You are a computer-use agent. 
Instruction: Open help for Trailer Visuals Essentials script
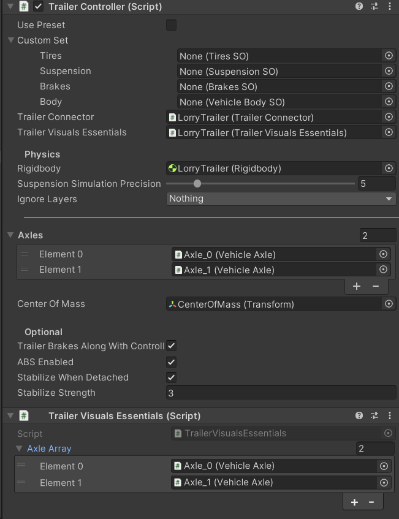(x=359, y=415)
